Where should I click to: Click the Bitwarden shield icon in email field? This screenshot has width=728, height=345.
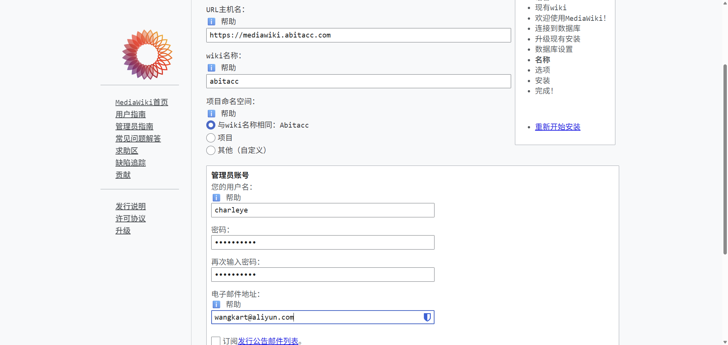427,317
